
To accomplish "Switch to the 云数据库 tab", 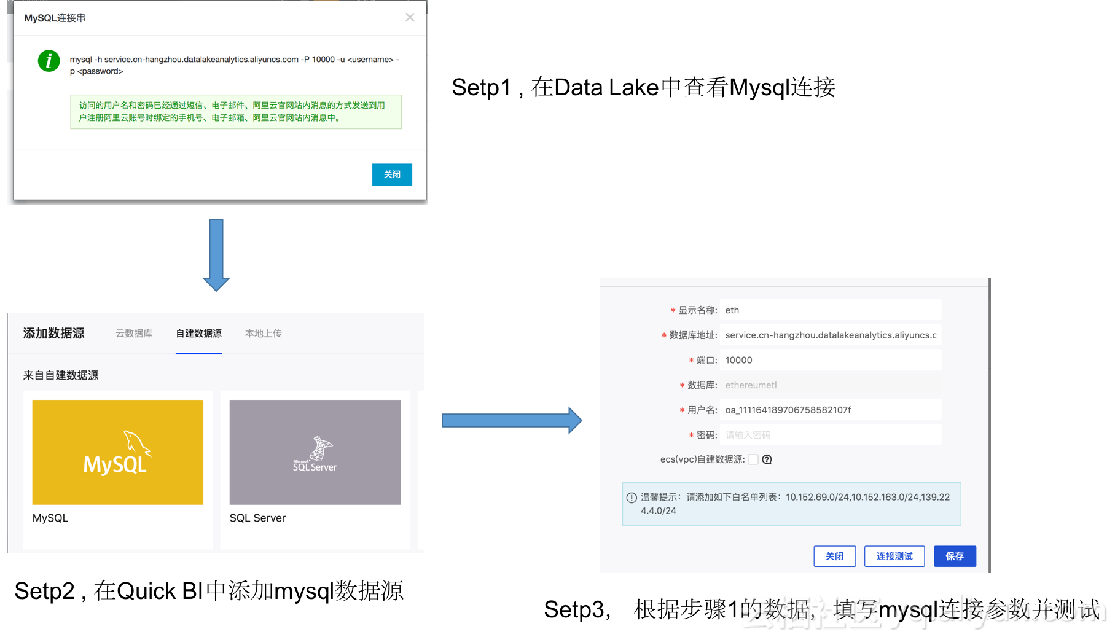I will coord(134,333).
